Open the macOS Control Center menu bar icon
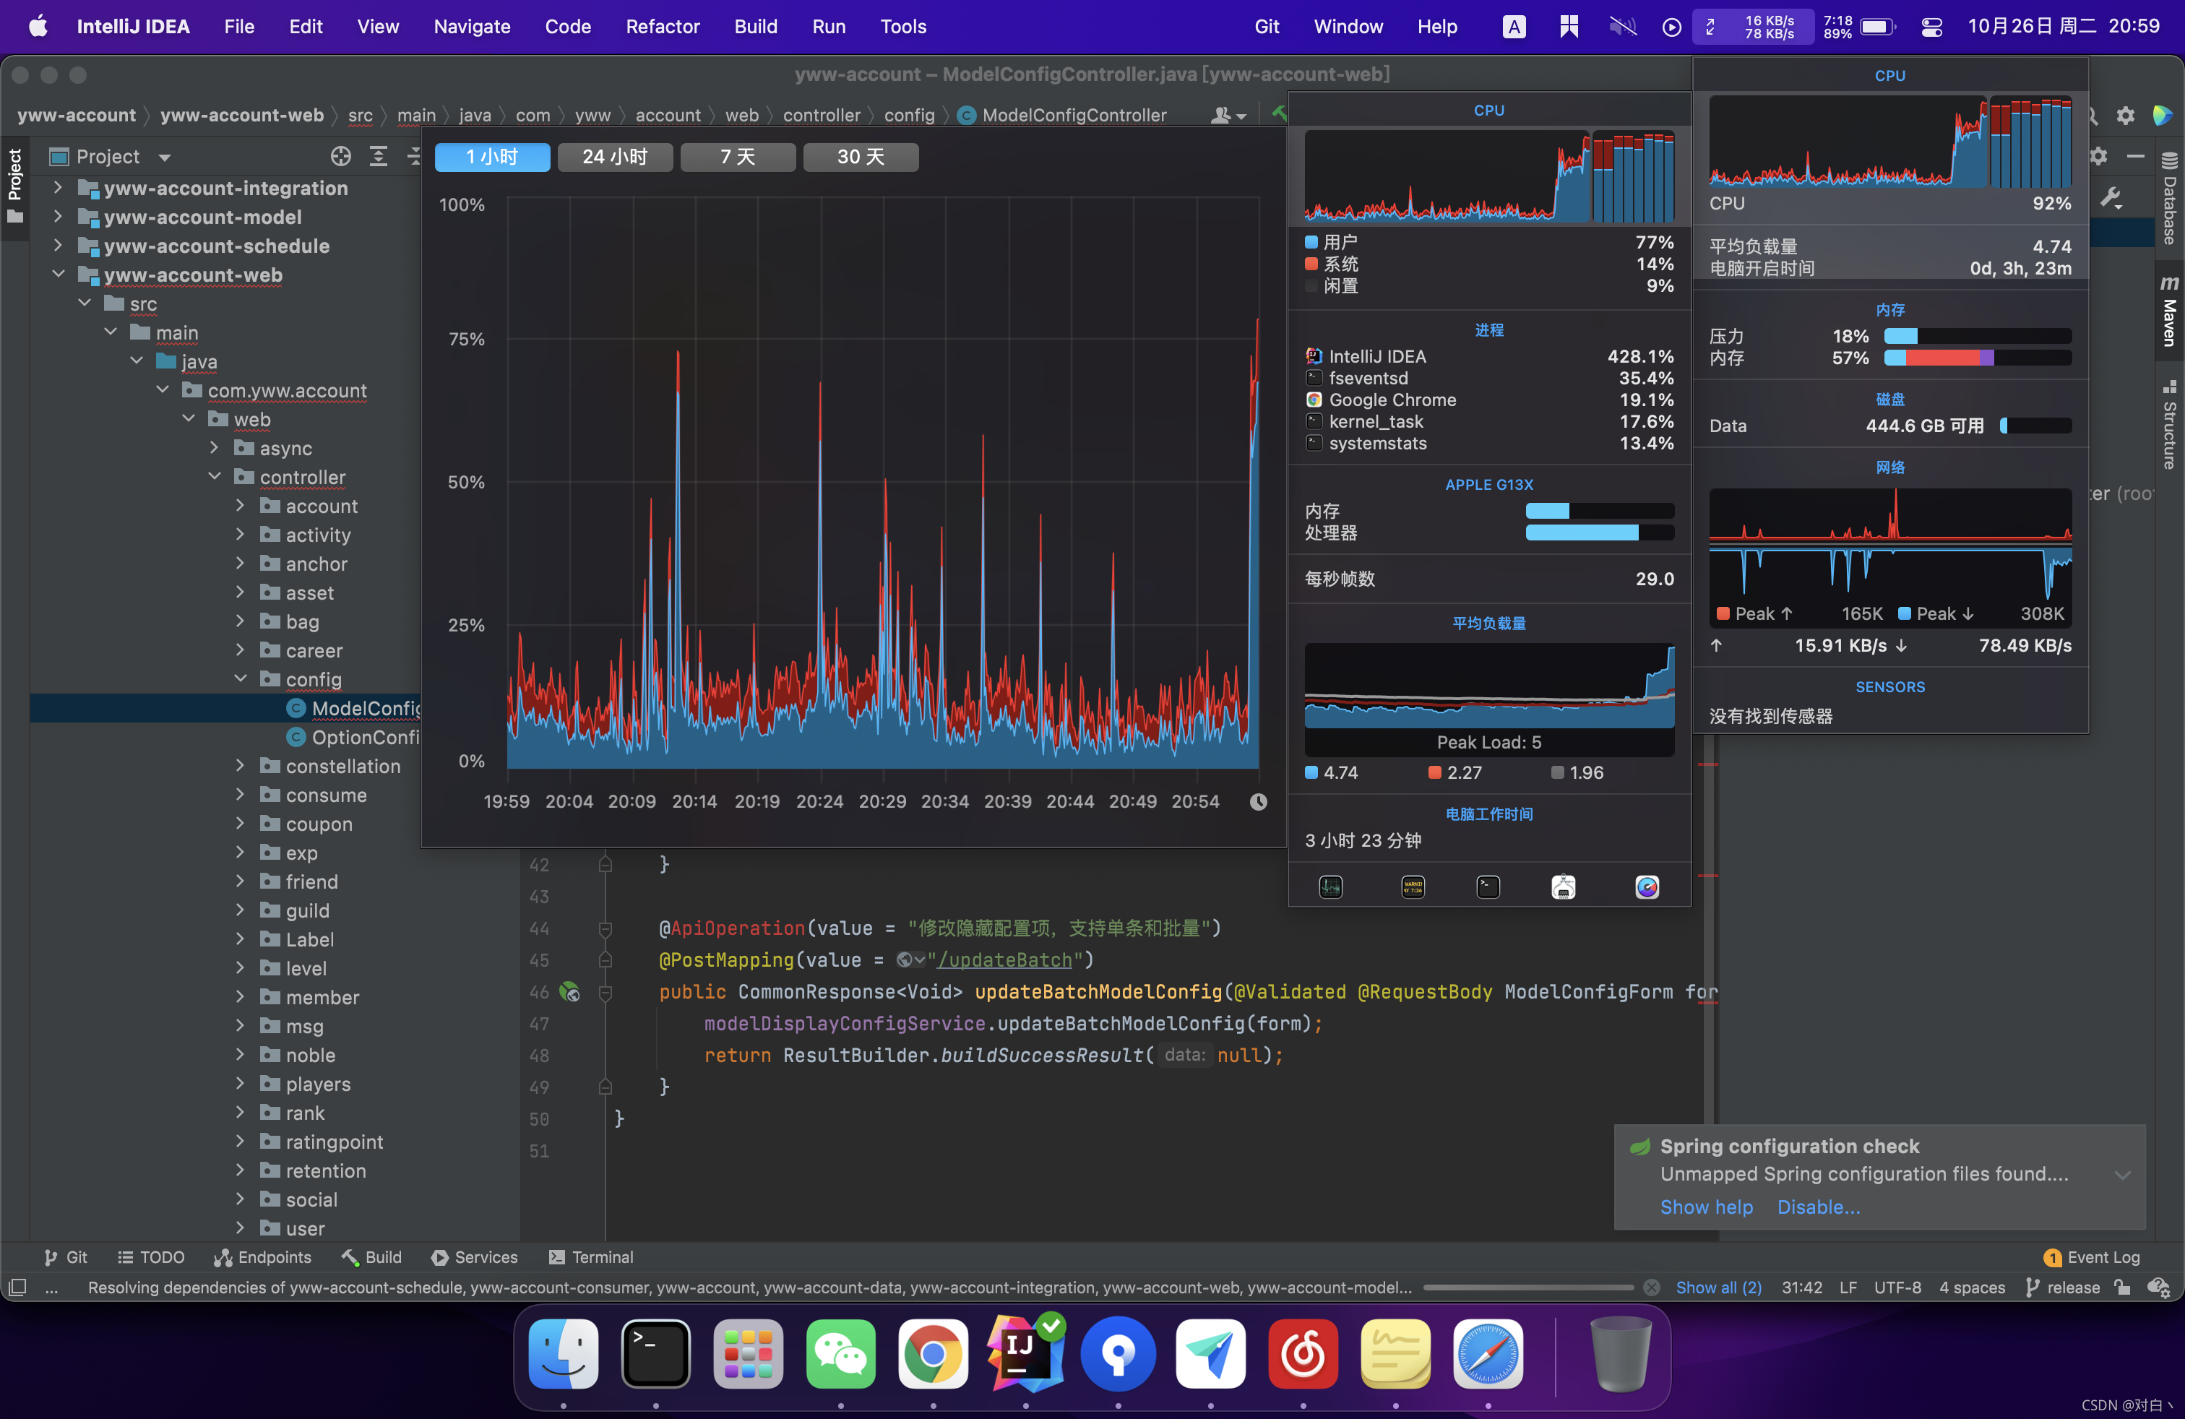 click(1931, 27)
